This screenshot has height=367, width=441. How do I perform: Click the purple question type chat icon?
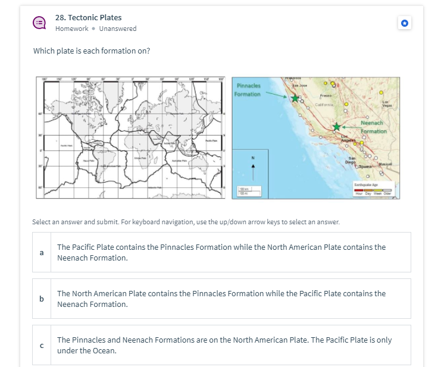(x=39, y=23)
